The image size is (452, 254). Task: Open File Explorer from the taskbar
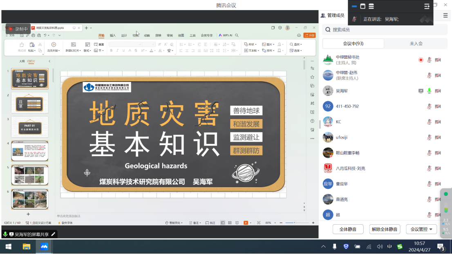27,247
